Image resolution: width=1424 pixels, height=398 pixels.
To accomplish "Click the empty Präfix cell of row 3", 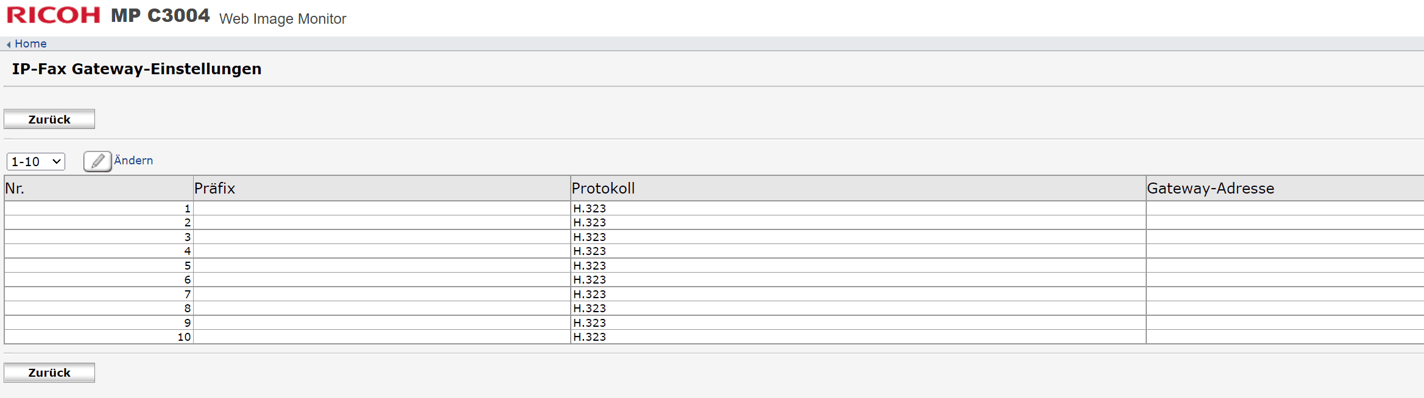I will click(382, 237).
